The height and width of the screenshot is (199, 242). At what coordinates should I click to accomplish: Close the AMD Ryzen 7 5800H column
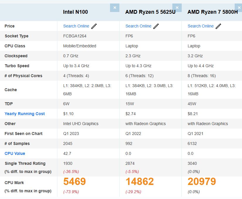[x=238, y=8]
